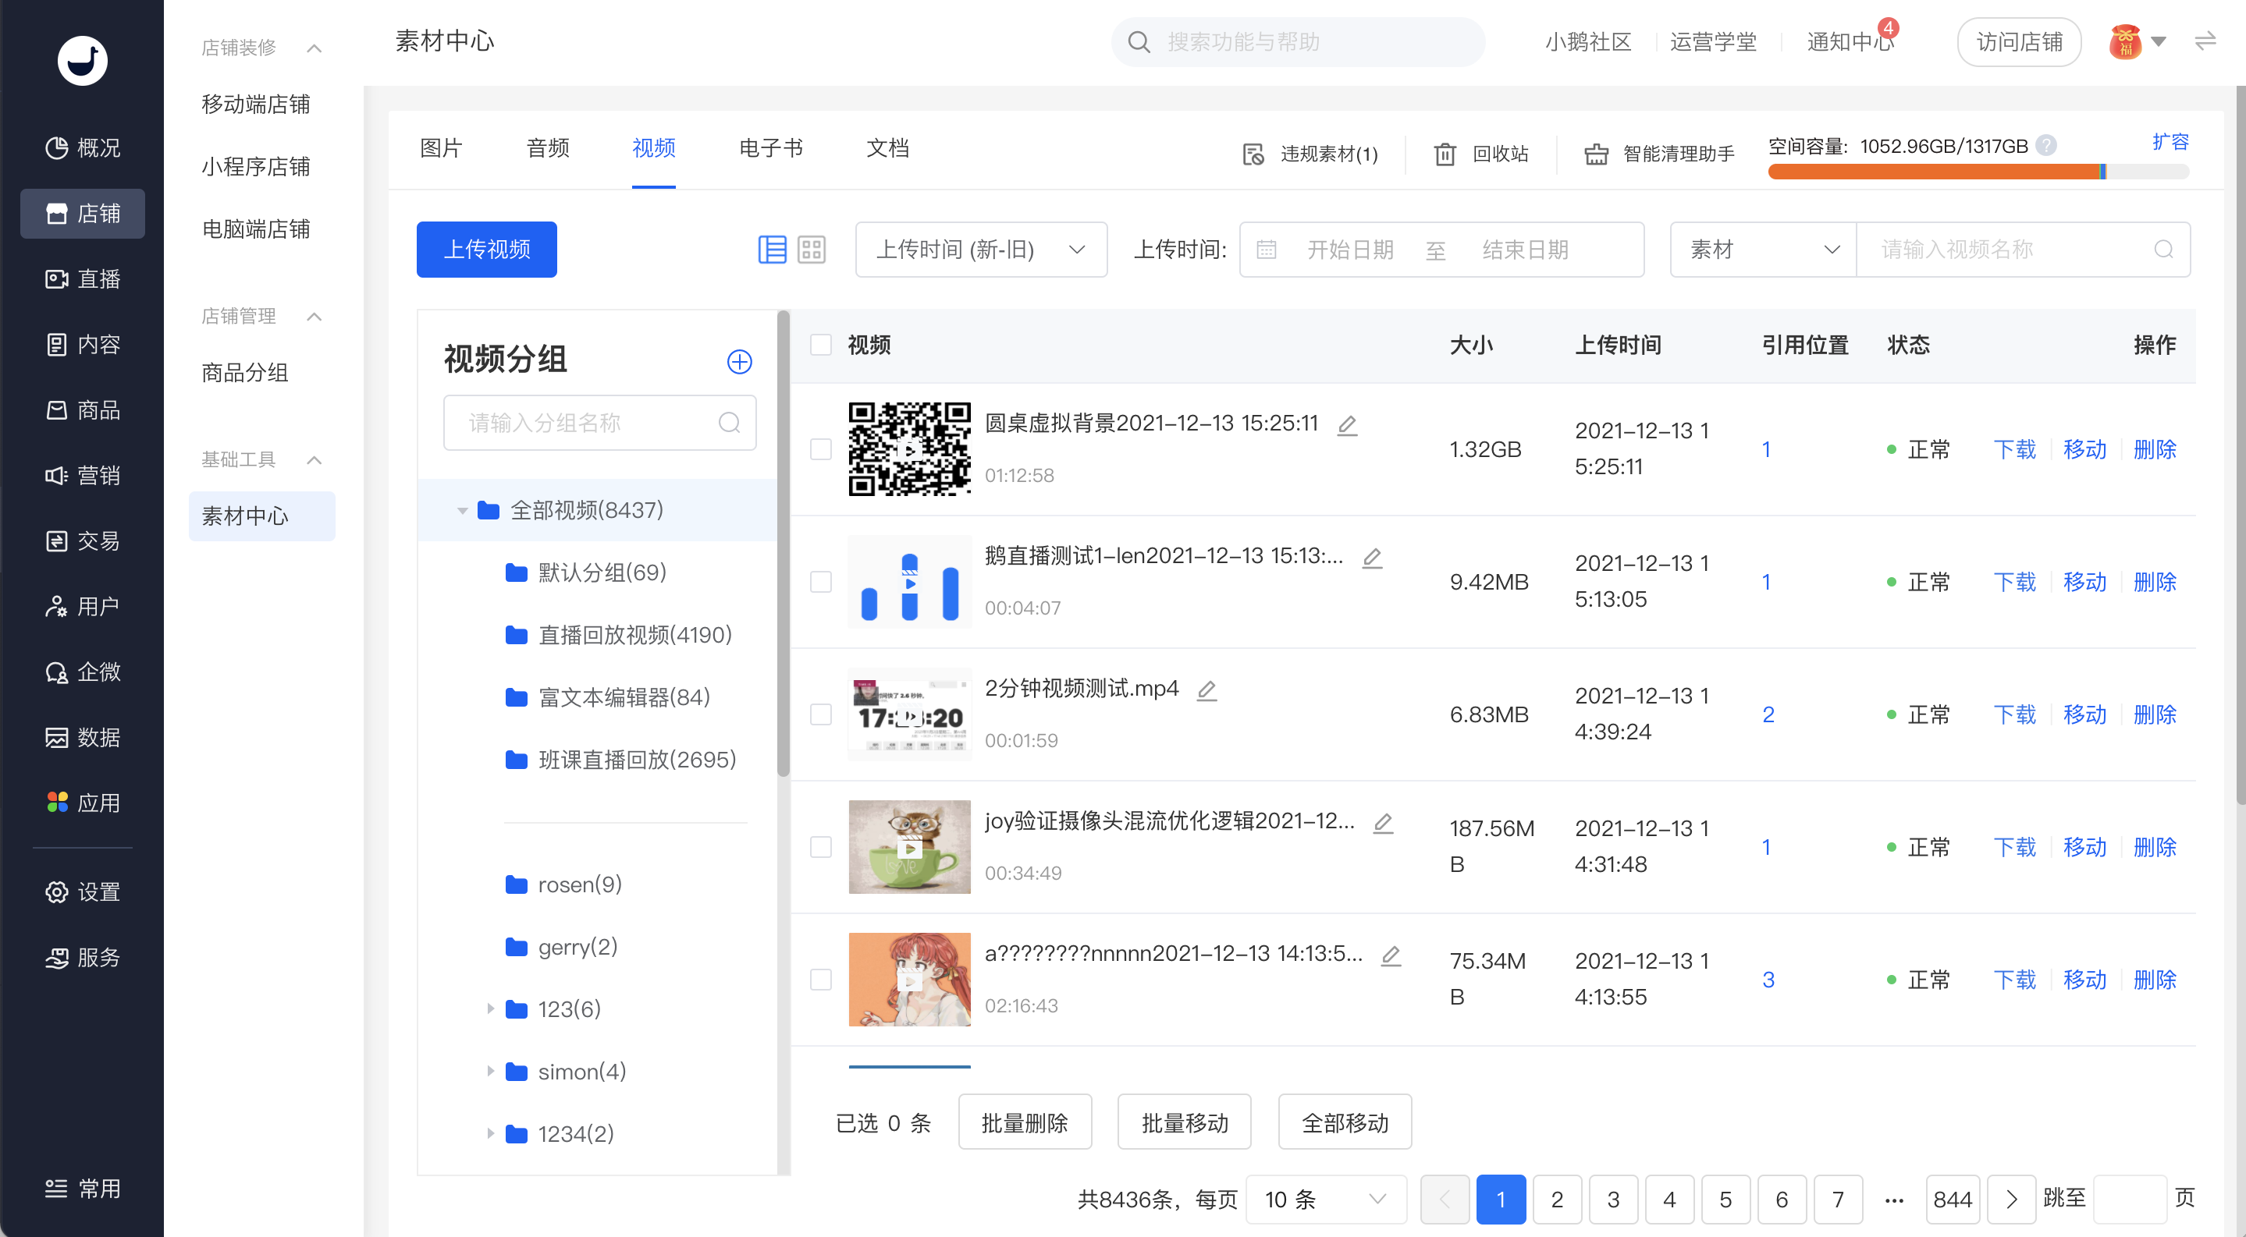
Task: Open the 上传时间 (新-旧) sort dropdown
Action: 981,250
